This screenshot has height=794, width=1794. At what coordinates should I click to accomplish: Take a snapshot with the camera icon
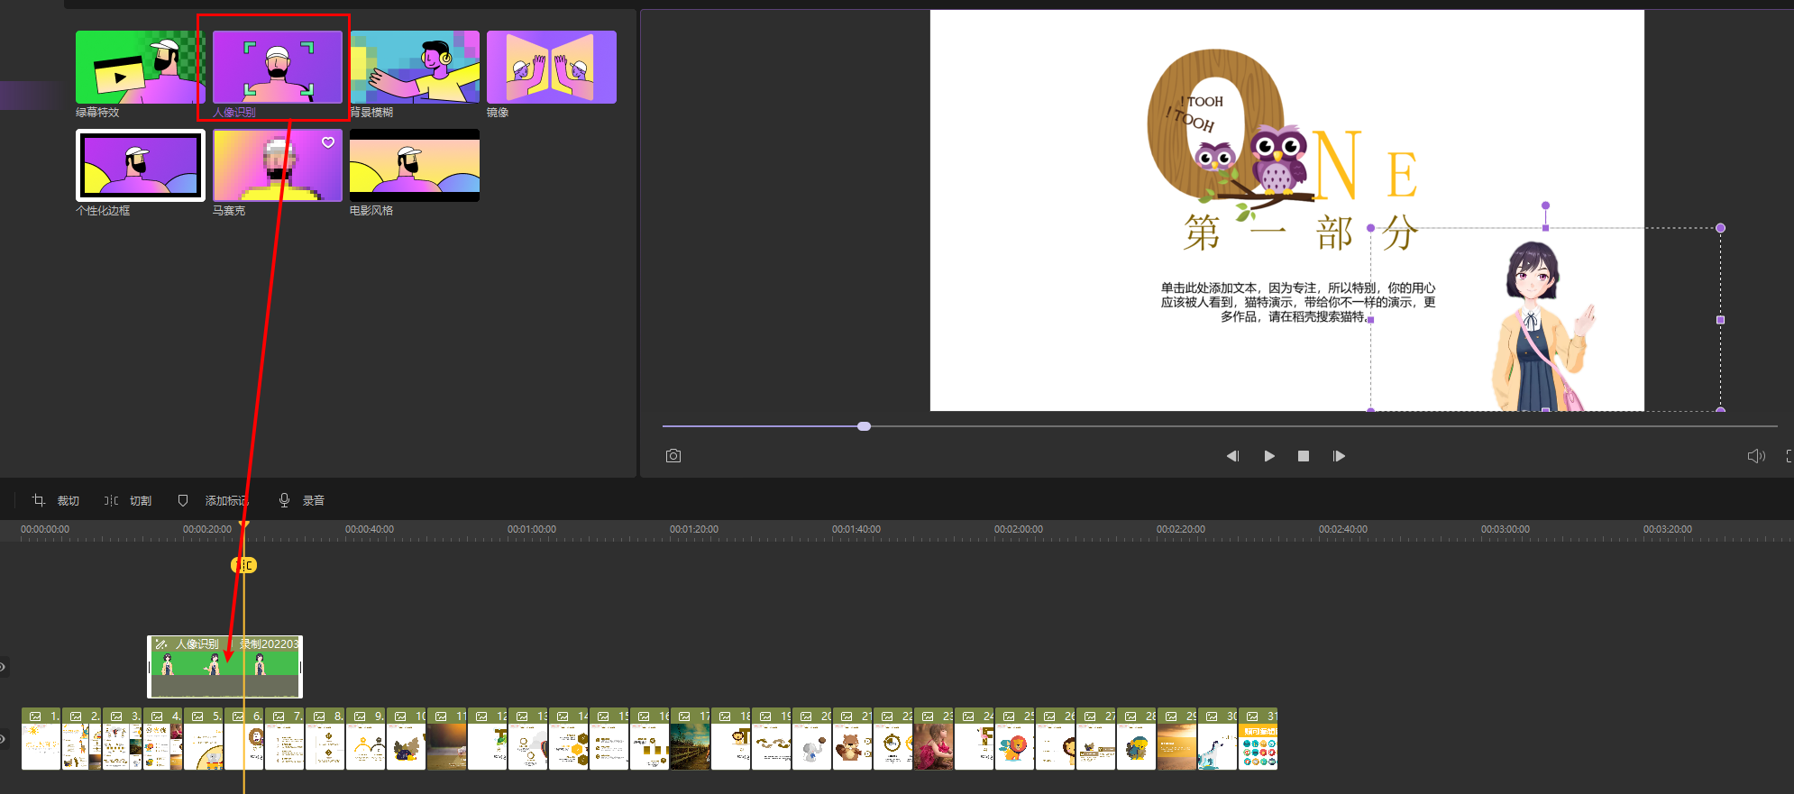point(673,456)
